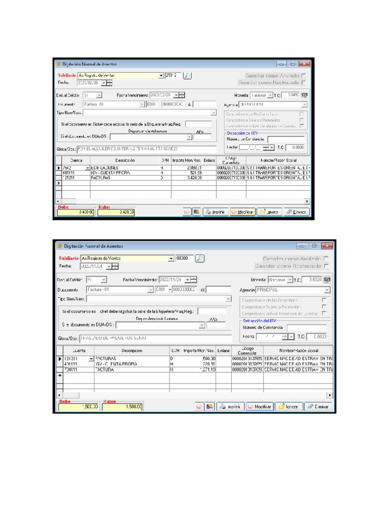This screenshot has height=521, width=368.
Task: Open the cuenta 121211 cell dropdown, entry 08300
Action: coord(91,359)
